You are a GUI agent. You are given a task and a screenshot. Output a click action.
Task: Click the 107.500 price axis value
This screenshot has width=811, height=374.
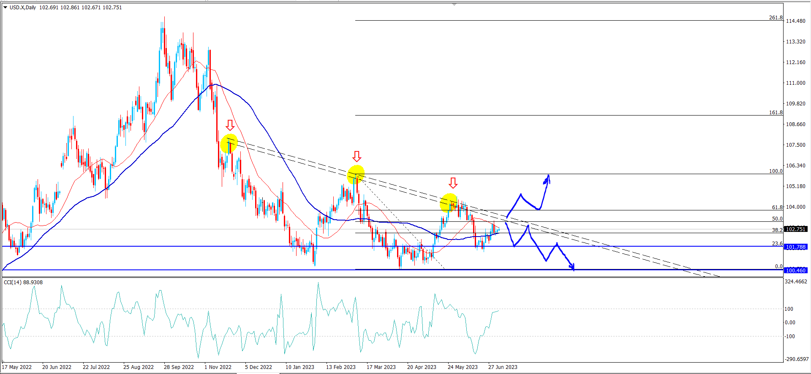coord(795,145)
